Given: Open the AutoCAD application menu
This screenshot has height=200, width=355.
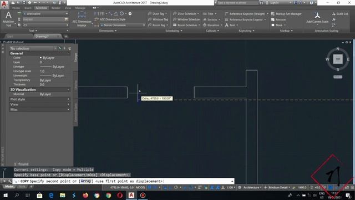Looking at the screenshot, I should 4,4.
